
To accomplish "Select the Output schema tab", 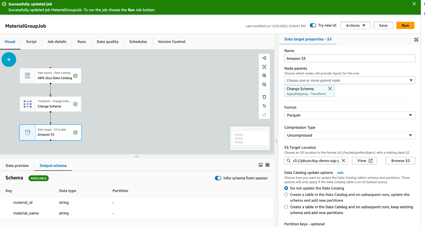I will (x=53, y=166).
